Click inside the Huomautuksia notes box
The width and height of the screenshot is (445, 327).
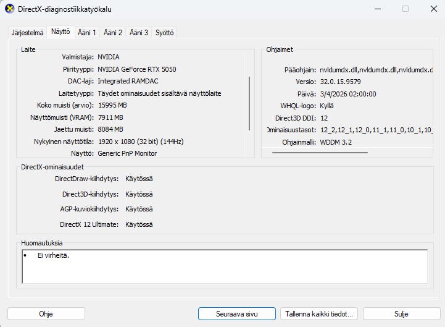click(225, 266)
